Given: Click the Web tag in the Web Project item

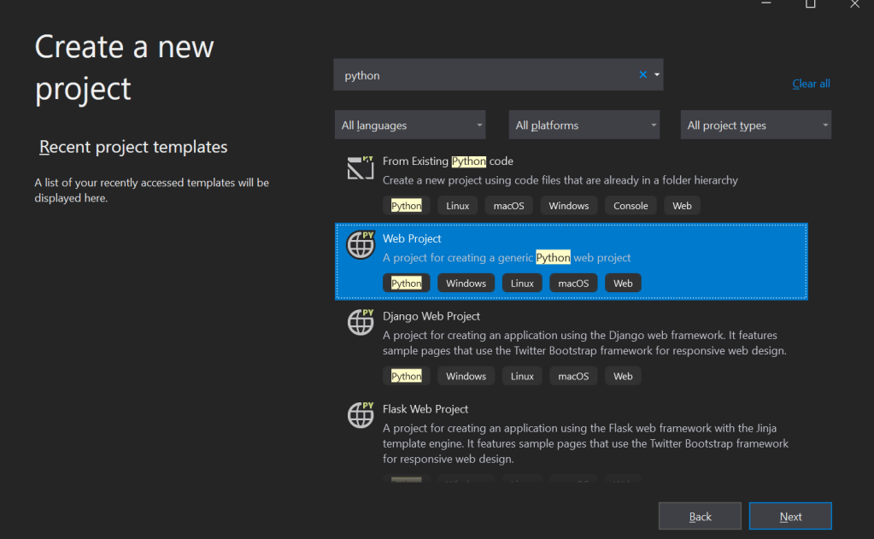Looking at the screenshot, I should point(623,284).
